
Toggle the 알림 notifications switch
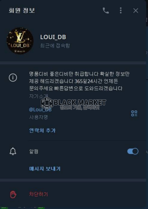133,151
